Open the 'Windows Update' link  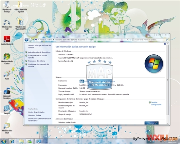point(35,115)
